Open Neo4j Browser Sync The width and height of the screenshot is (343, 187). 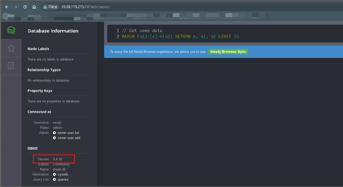pyautogui.click(x=228, y=52)
